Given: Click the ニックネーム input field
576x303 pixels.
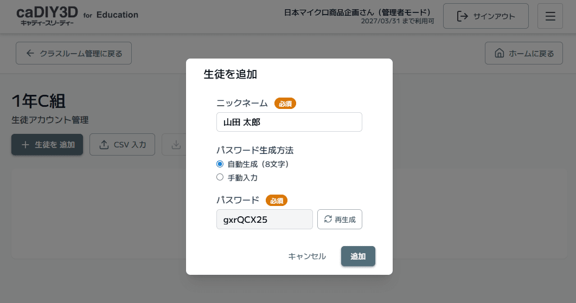Looking at the screenshot, I should click(289, 122).
